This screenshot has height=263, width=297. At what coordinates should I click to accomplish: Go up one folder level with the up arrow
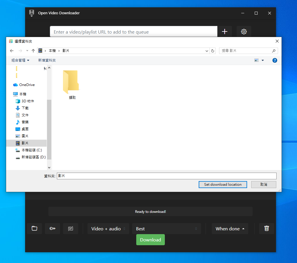[33, 50]
